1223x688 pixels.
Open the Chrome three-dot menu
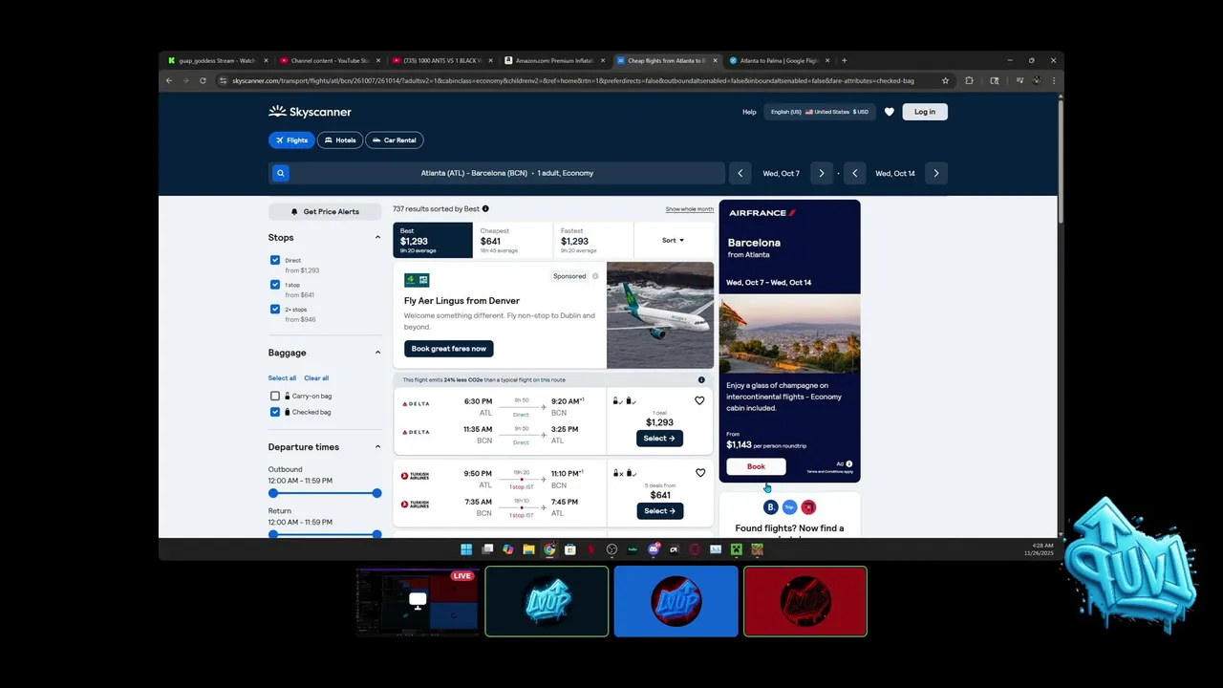(x=1054, y=81)
